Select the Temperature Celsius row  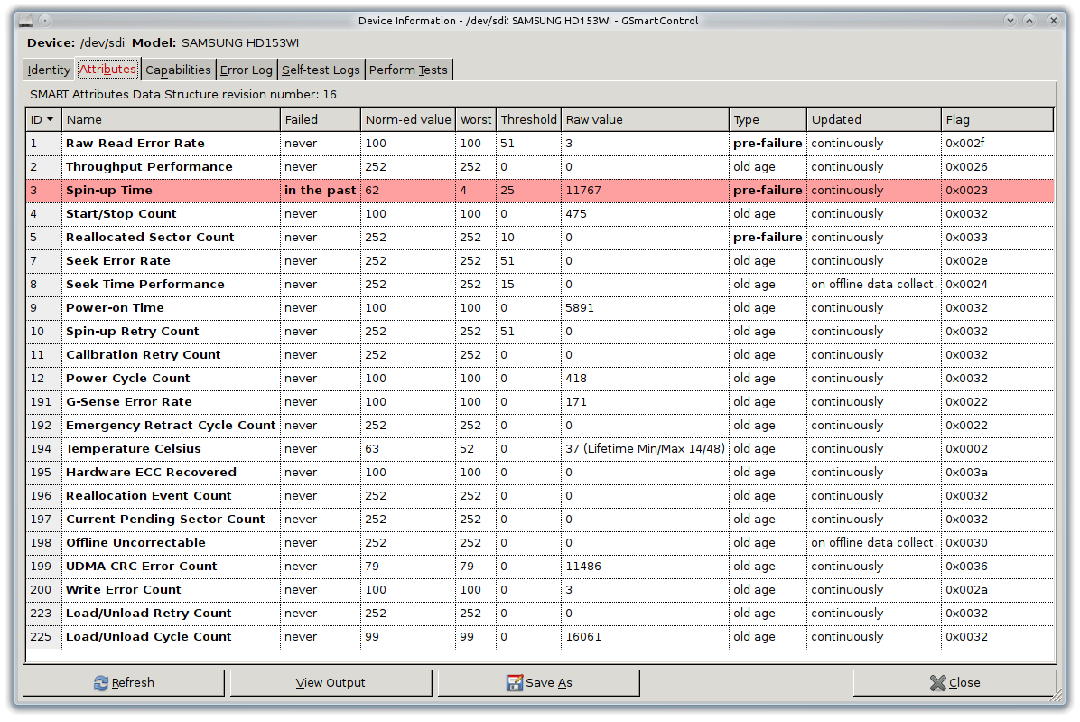tap(540, 448)
